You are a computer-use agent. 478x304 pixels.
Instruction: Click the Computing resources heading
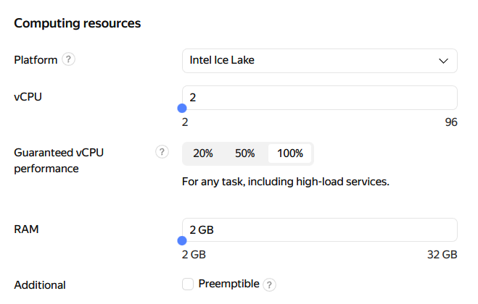pos(78,23)
